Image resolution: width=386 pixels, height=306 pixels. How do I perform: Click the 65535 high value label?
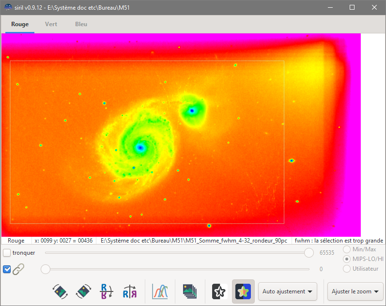coord(327,253)
